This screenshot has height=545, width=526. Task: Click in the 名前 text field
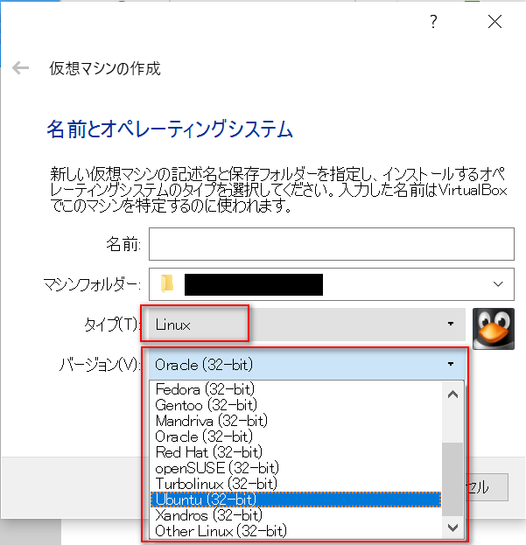332,244
